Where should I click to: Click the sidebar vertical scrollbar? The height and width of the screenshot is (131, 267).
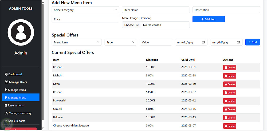coord(43,61)
